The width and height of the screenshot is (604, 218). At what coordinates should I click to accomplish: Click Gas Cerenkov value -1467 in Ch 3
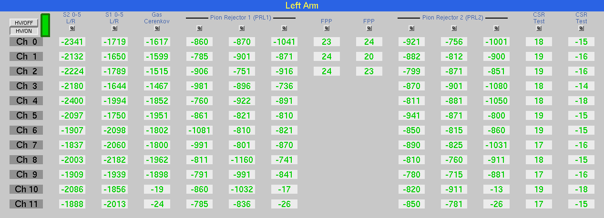[157, 86]
